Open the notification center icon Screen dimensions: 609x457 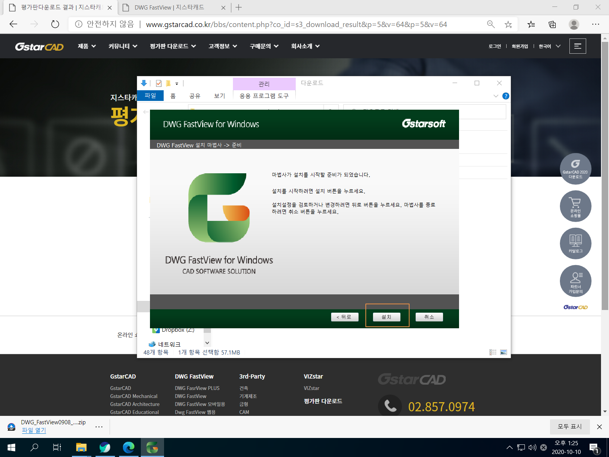click(594, 448)
